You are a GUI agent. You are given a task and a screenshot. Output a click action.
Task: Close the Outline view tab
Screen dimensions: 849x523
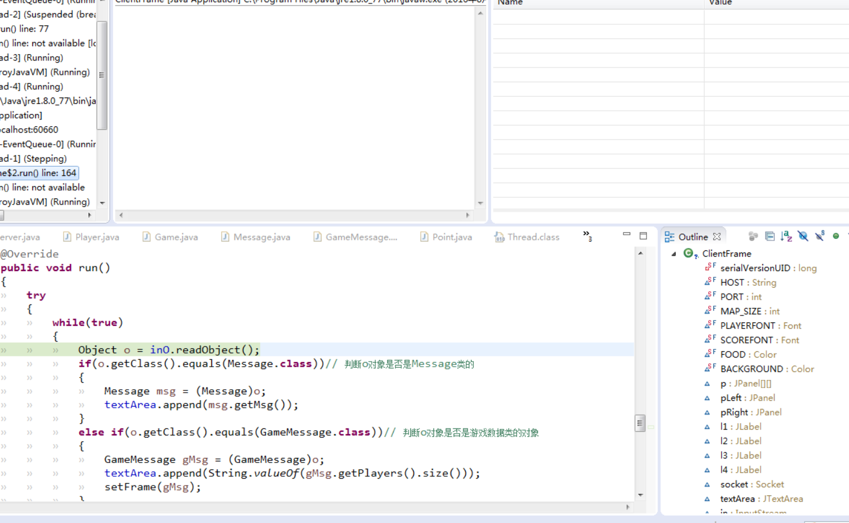pos(717,236)
